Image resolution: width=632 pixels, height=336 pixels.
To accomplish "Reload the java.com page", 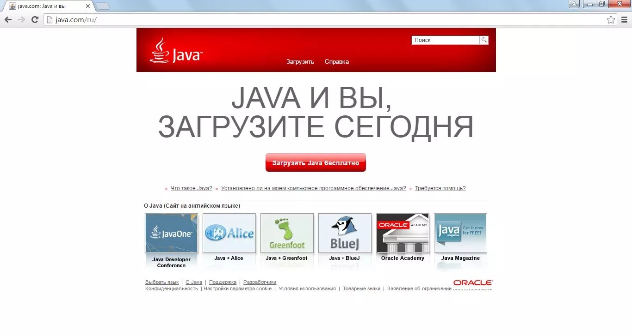I will click(35, 19).
